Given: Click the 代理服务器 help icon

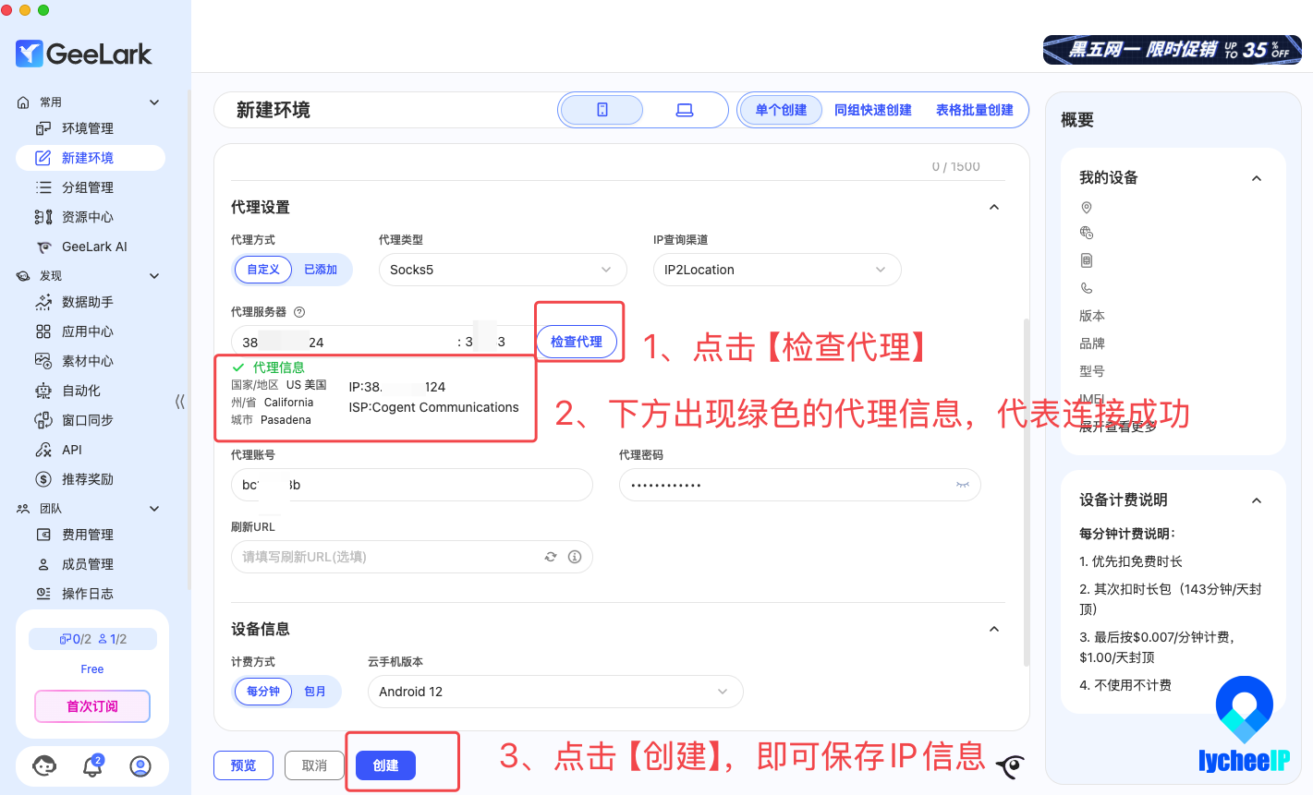Looking at the screenshot, I should tap(299, 312).
